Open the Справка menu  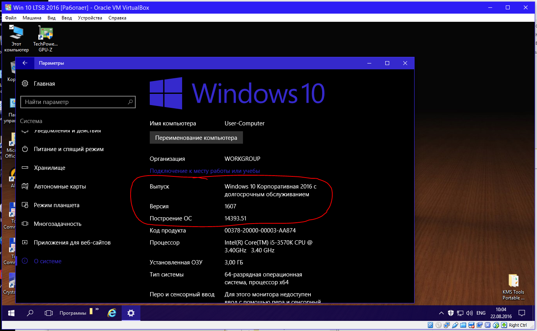117,18
